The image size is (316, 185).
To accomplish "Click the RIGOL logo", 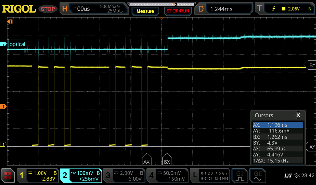I will (19, 9).
